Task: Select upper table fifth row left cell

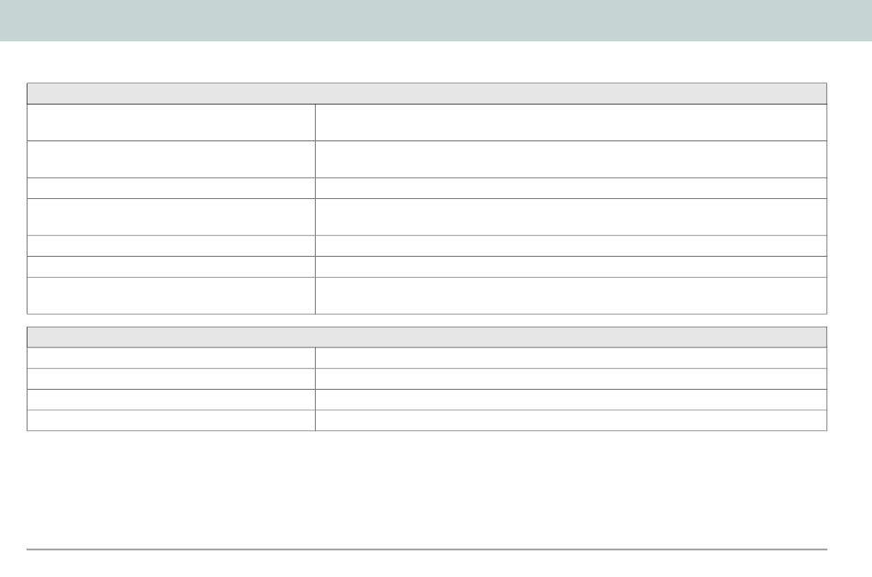Action: pyautogui.click(x=172, y=246)
